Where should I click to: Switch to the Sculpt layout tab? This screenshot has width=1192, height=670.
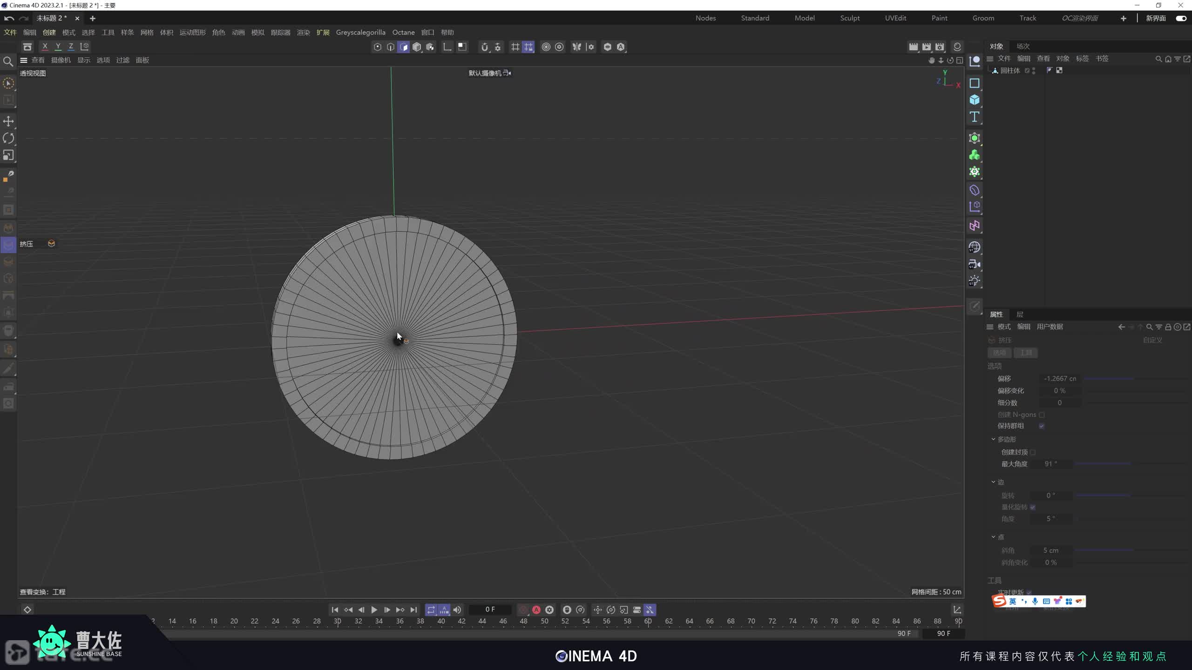click(849, 18)
